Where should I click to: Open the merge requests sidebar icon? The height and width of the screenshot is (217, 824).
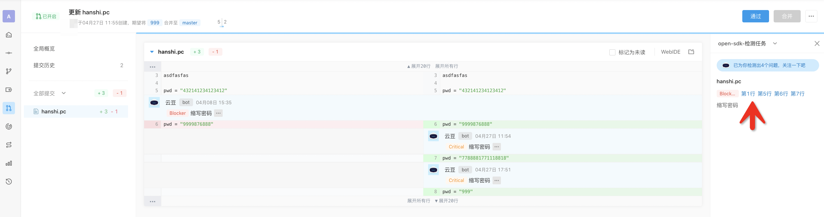[x=9, y=108]
